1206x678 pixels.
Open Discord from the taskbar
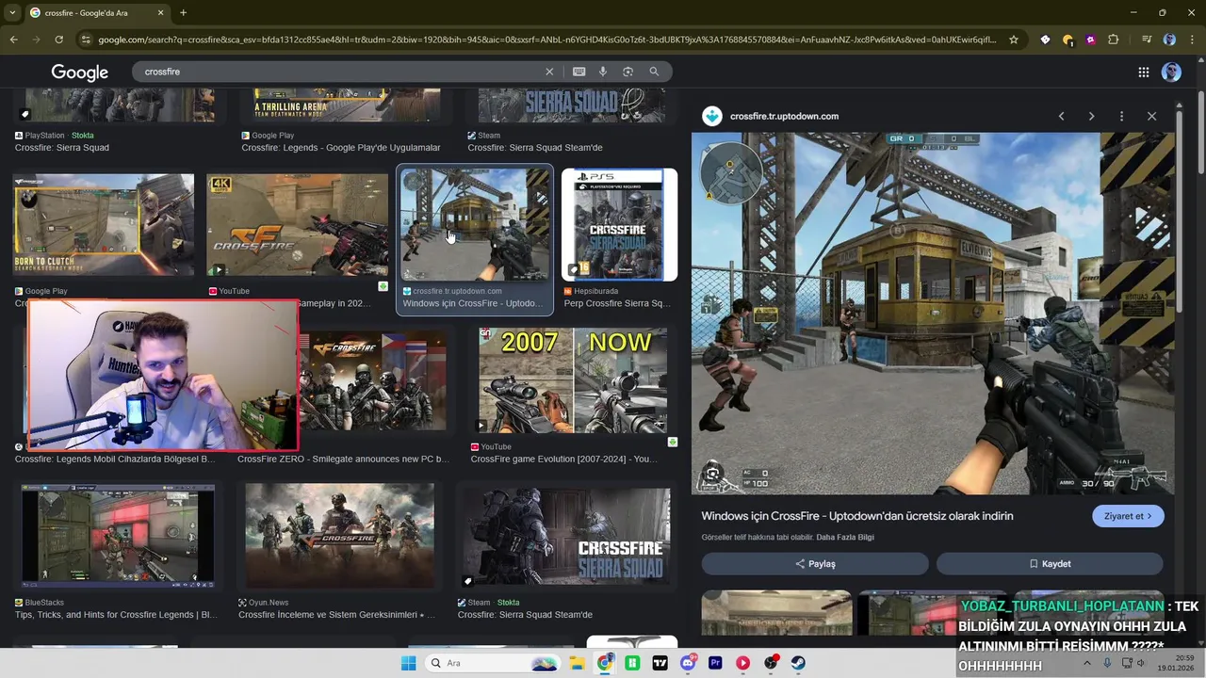click(x=688, y=663)
